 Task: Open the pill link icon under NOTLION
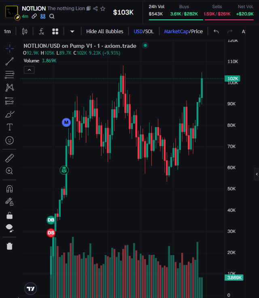coord(34,16)
